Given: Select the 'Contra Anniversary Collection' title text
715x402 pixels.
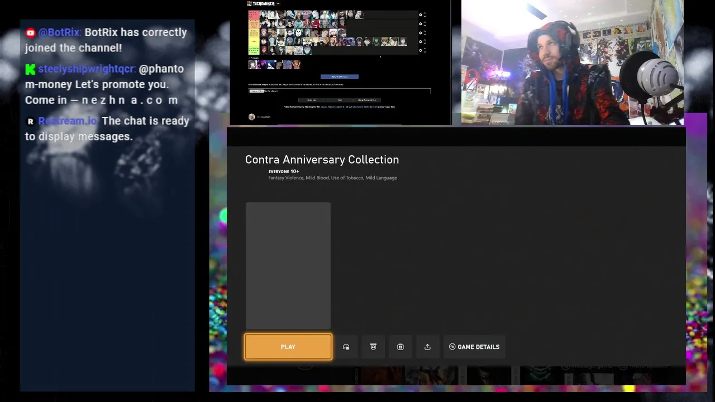Looking at the screenshot, I should click(x=322, y=160).
